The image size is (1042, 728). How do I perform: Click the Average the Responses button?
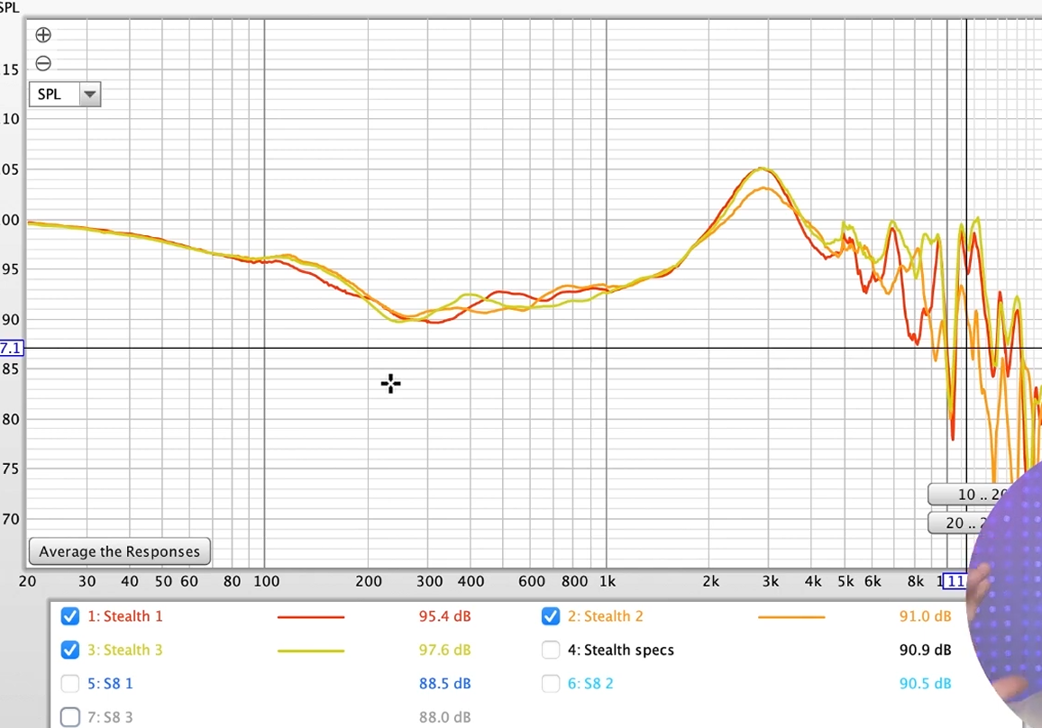120,551
